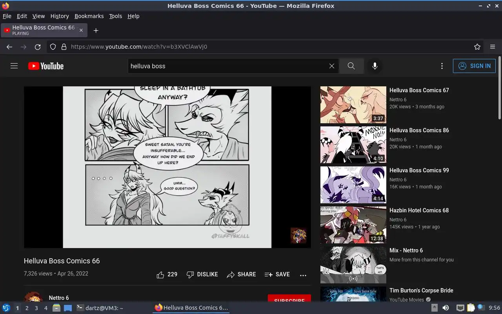The image size is (502, 314).
Task: Switch to workspace 2
Action: pyautogui.click(x=27, y=308)
